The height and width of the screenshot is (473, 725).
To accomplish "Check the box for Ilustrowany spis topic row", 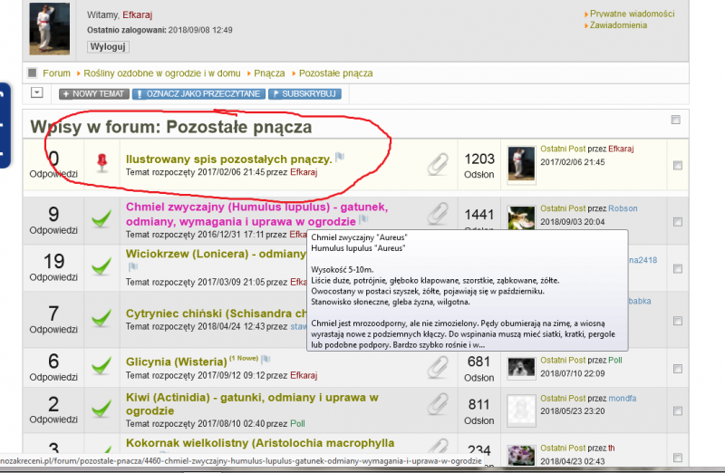I will pyautogui.click(x=678, y=165).
